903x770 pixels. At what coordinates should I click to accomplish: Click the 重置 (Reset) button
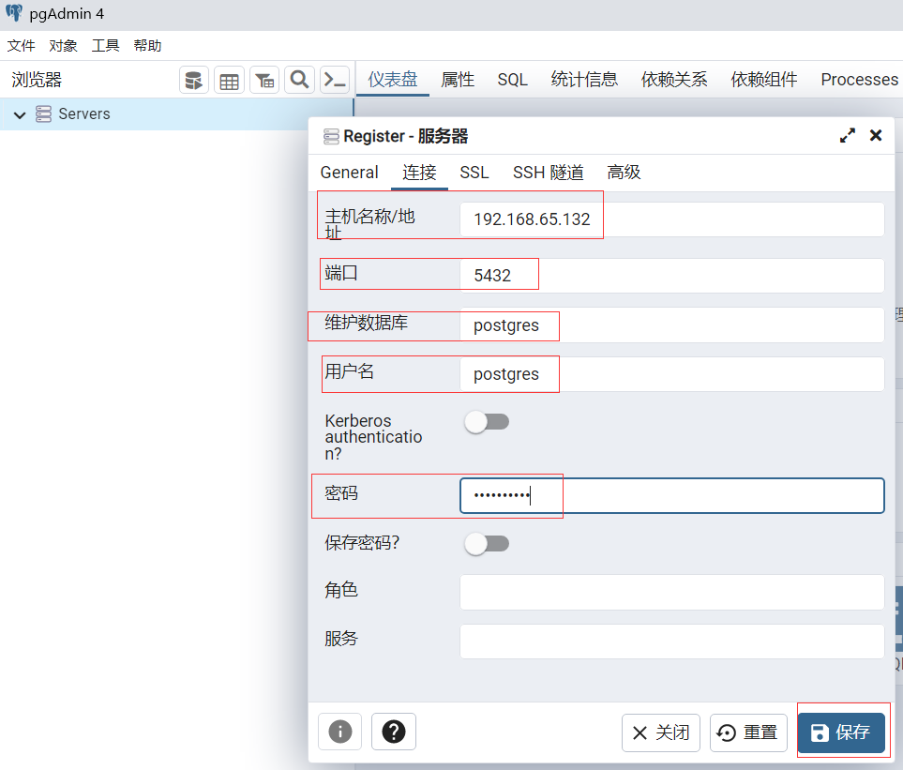click(x=748, y=732)
